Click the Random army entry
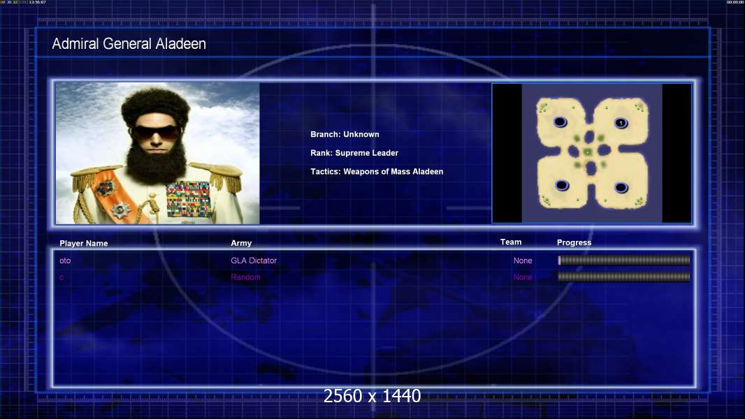The image size is (745, 419). (245, 277)
